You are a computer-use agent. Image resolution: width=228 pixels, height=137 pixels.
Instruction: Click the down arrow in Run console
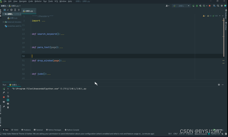coord(8,92)
